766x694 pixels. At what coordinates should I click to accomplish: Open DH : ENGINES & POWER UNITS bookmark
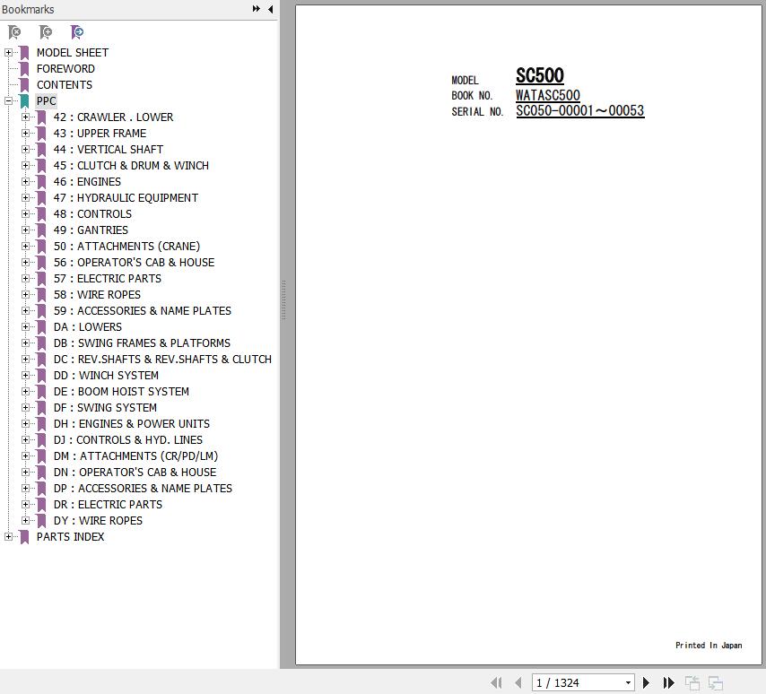click(132, 423)
